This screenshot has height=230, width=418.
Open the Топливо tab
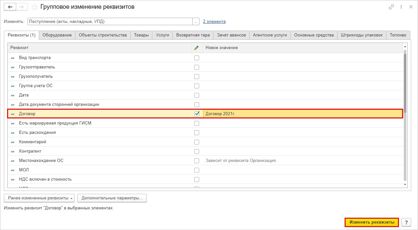(x=398, y=35)
